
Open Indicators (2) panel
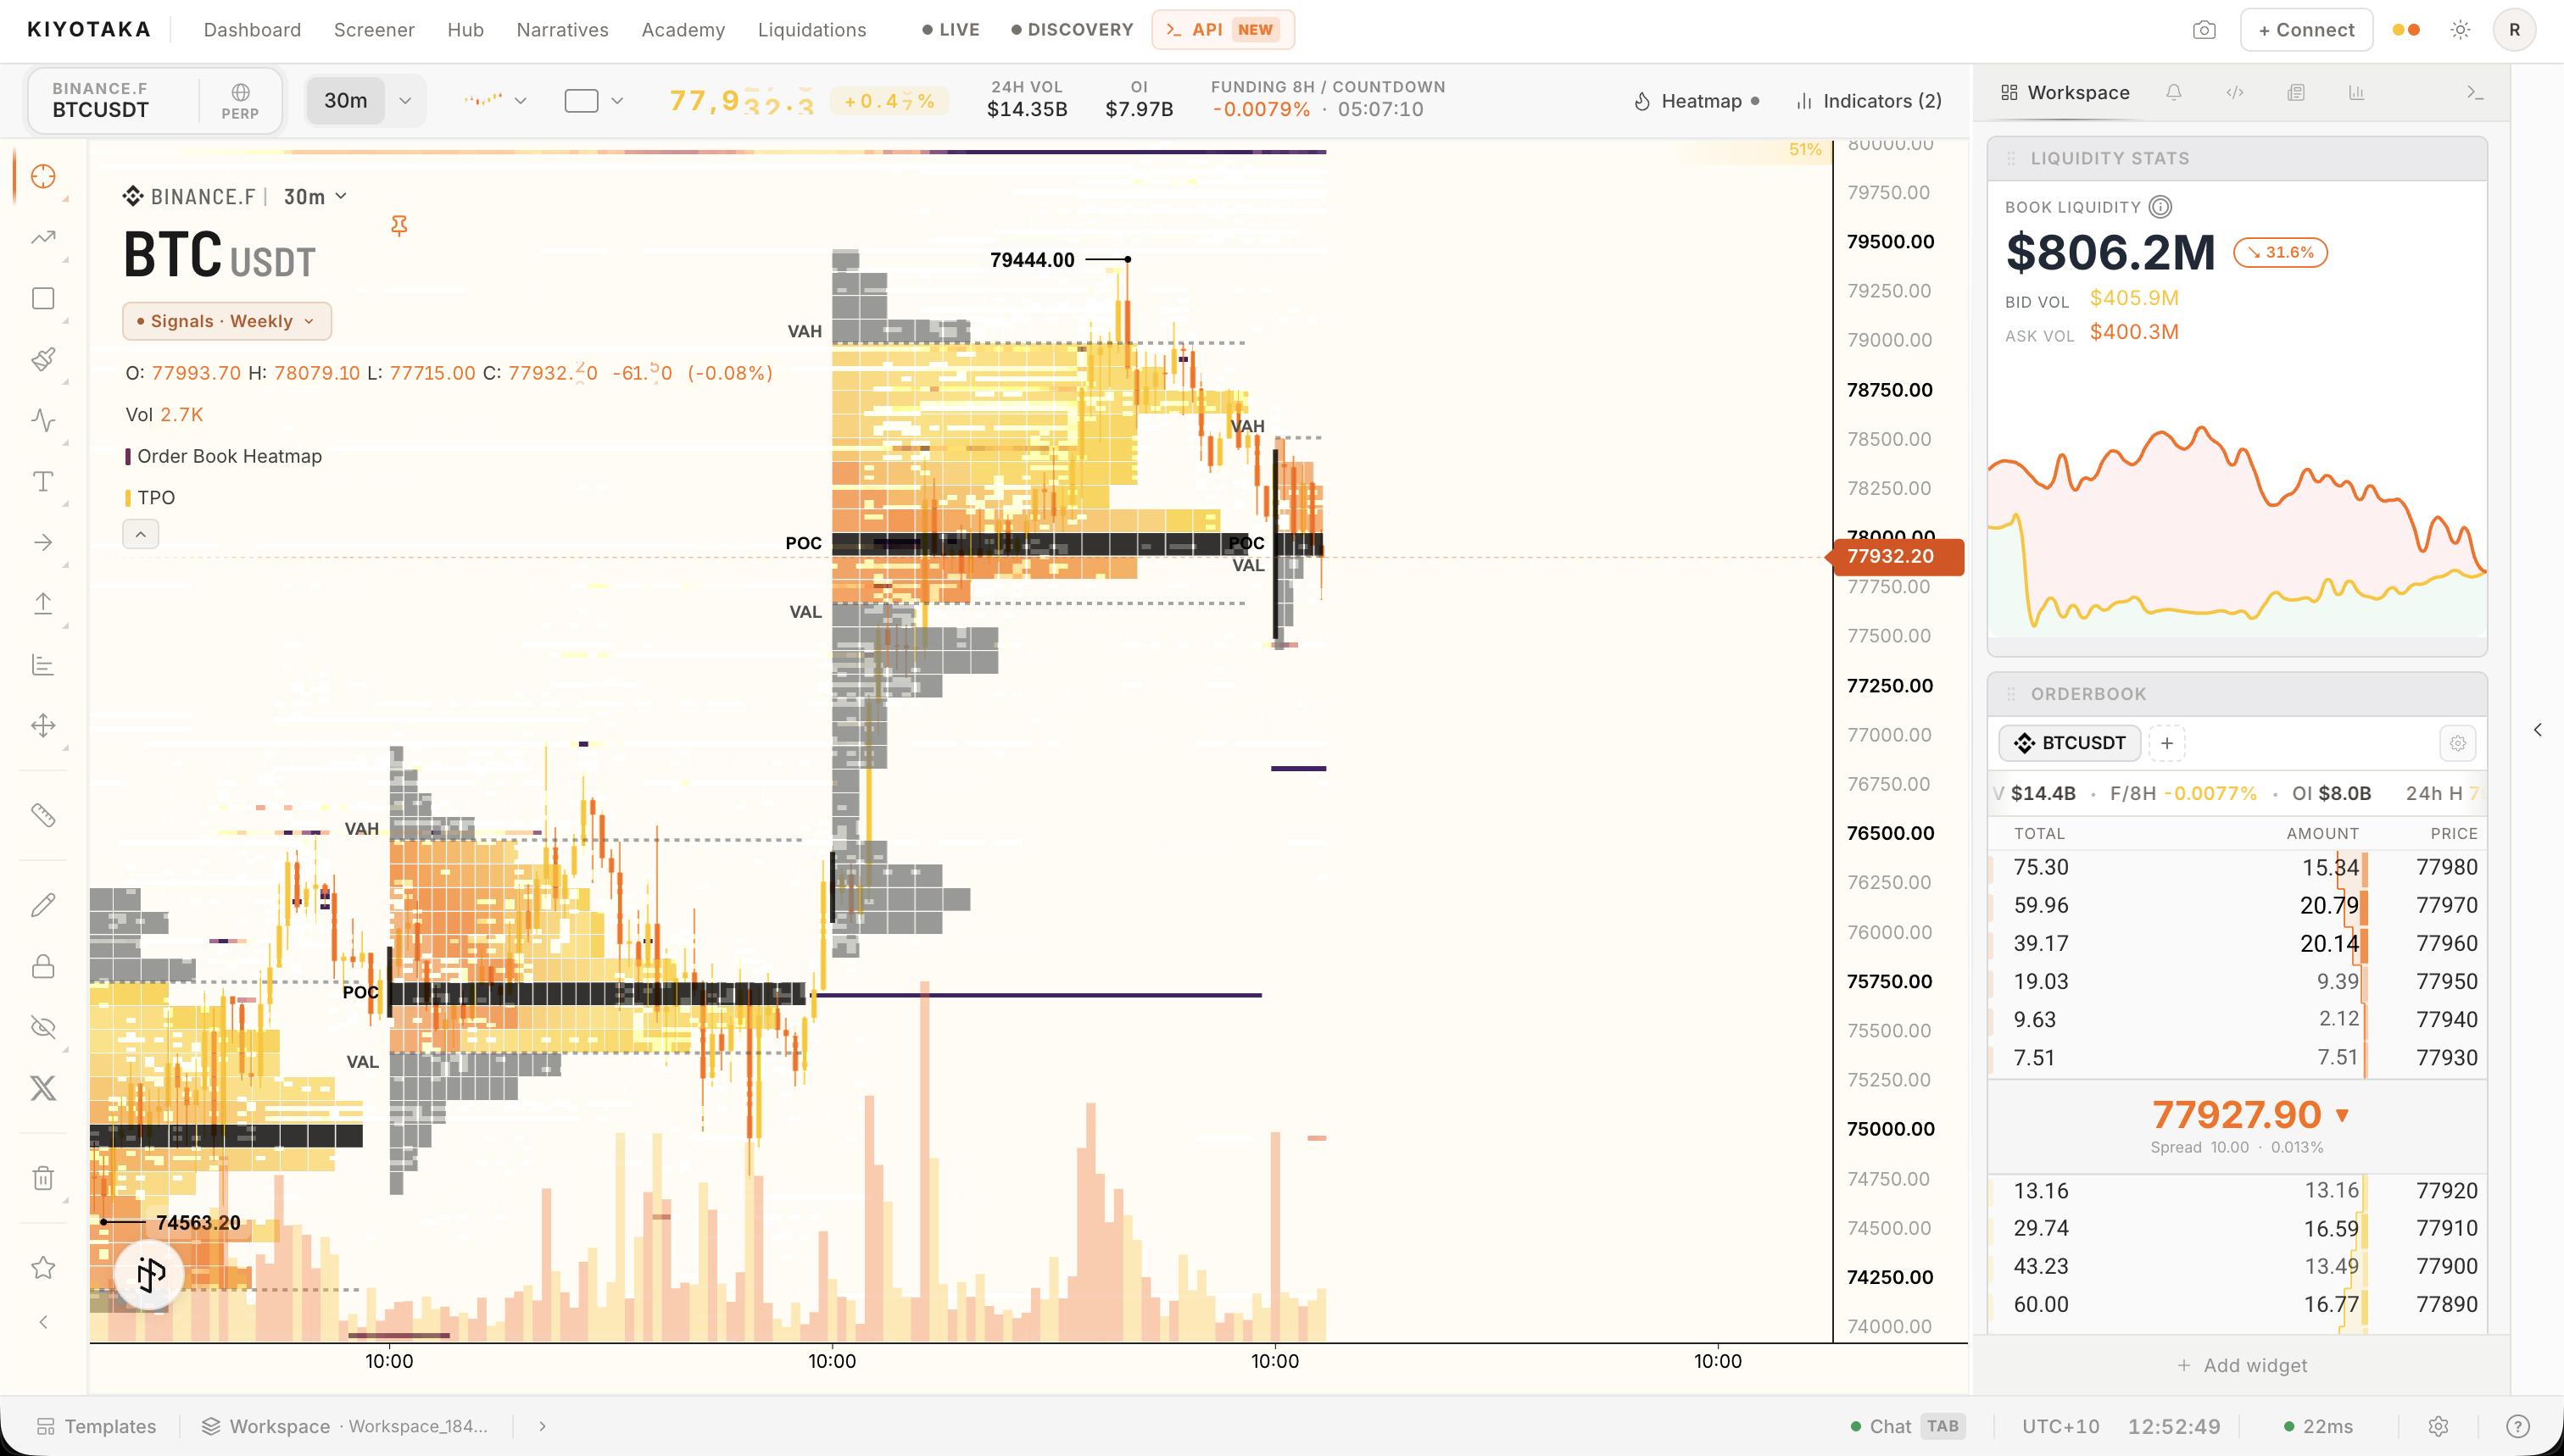point(1868,101)
